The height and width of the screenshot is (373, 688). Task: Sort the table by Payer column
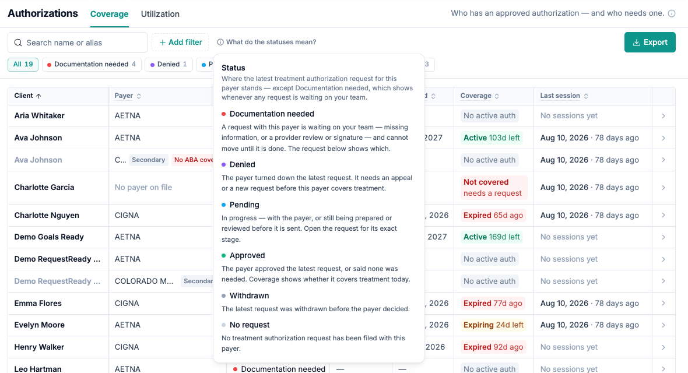(128, 96)
